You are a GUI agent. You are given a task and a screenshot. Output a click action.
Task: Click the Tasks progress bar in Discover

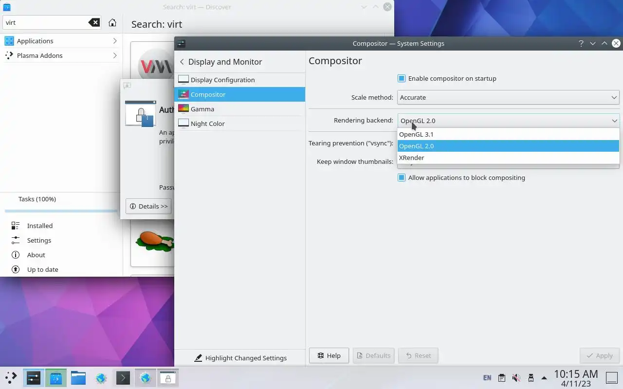[x=61, y=211]
